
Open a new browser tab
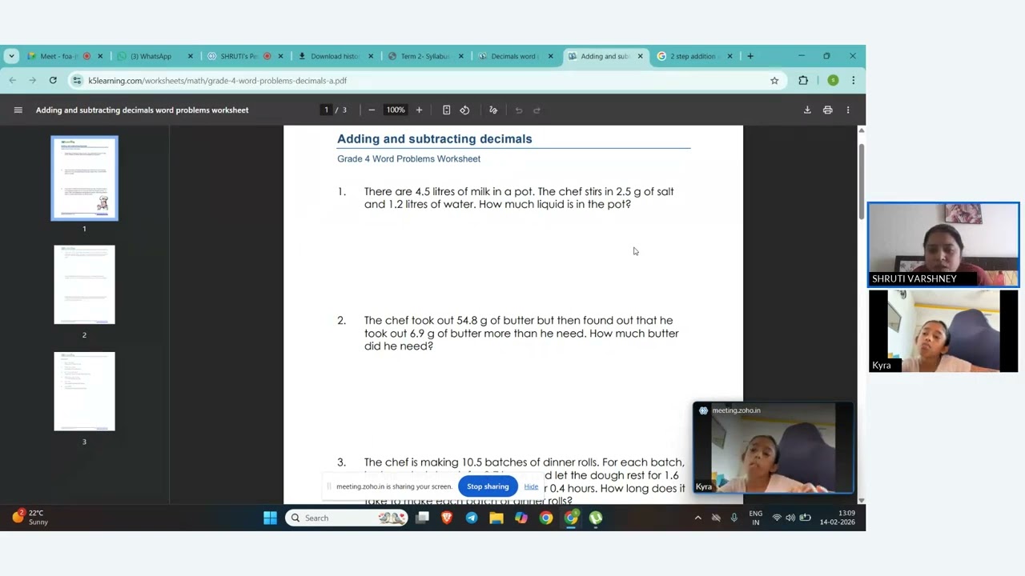750,56
